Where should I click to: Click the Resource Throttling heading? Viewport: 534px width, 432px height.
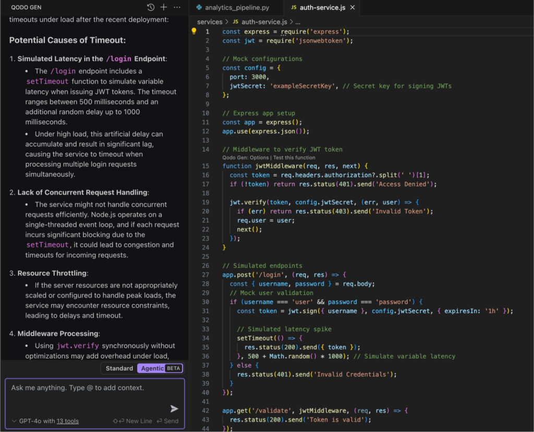52,273
